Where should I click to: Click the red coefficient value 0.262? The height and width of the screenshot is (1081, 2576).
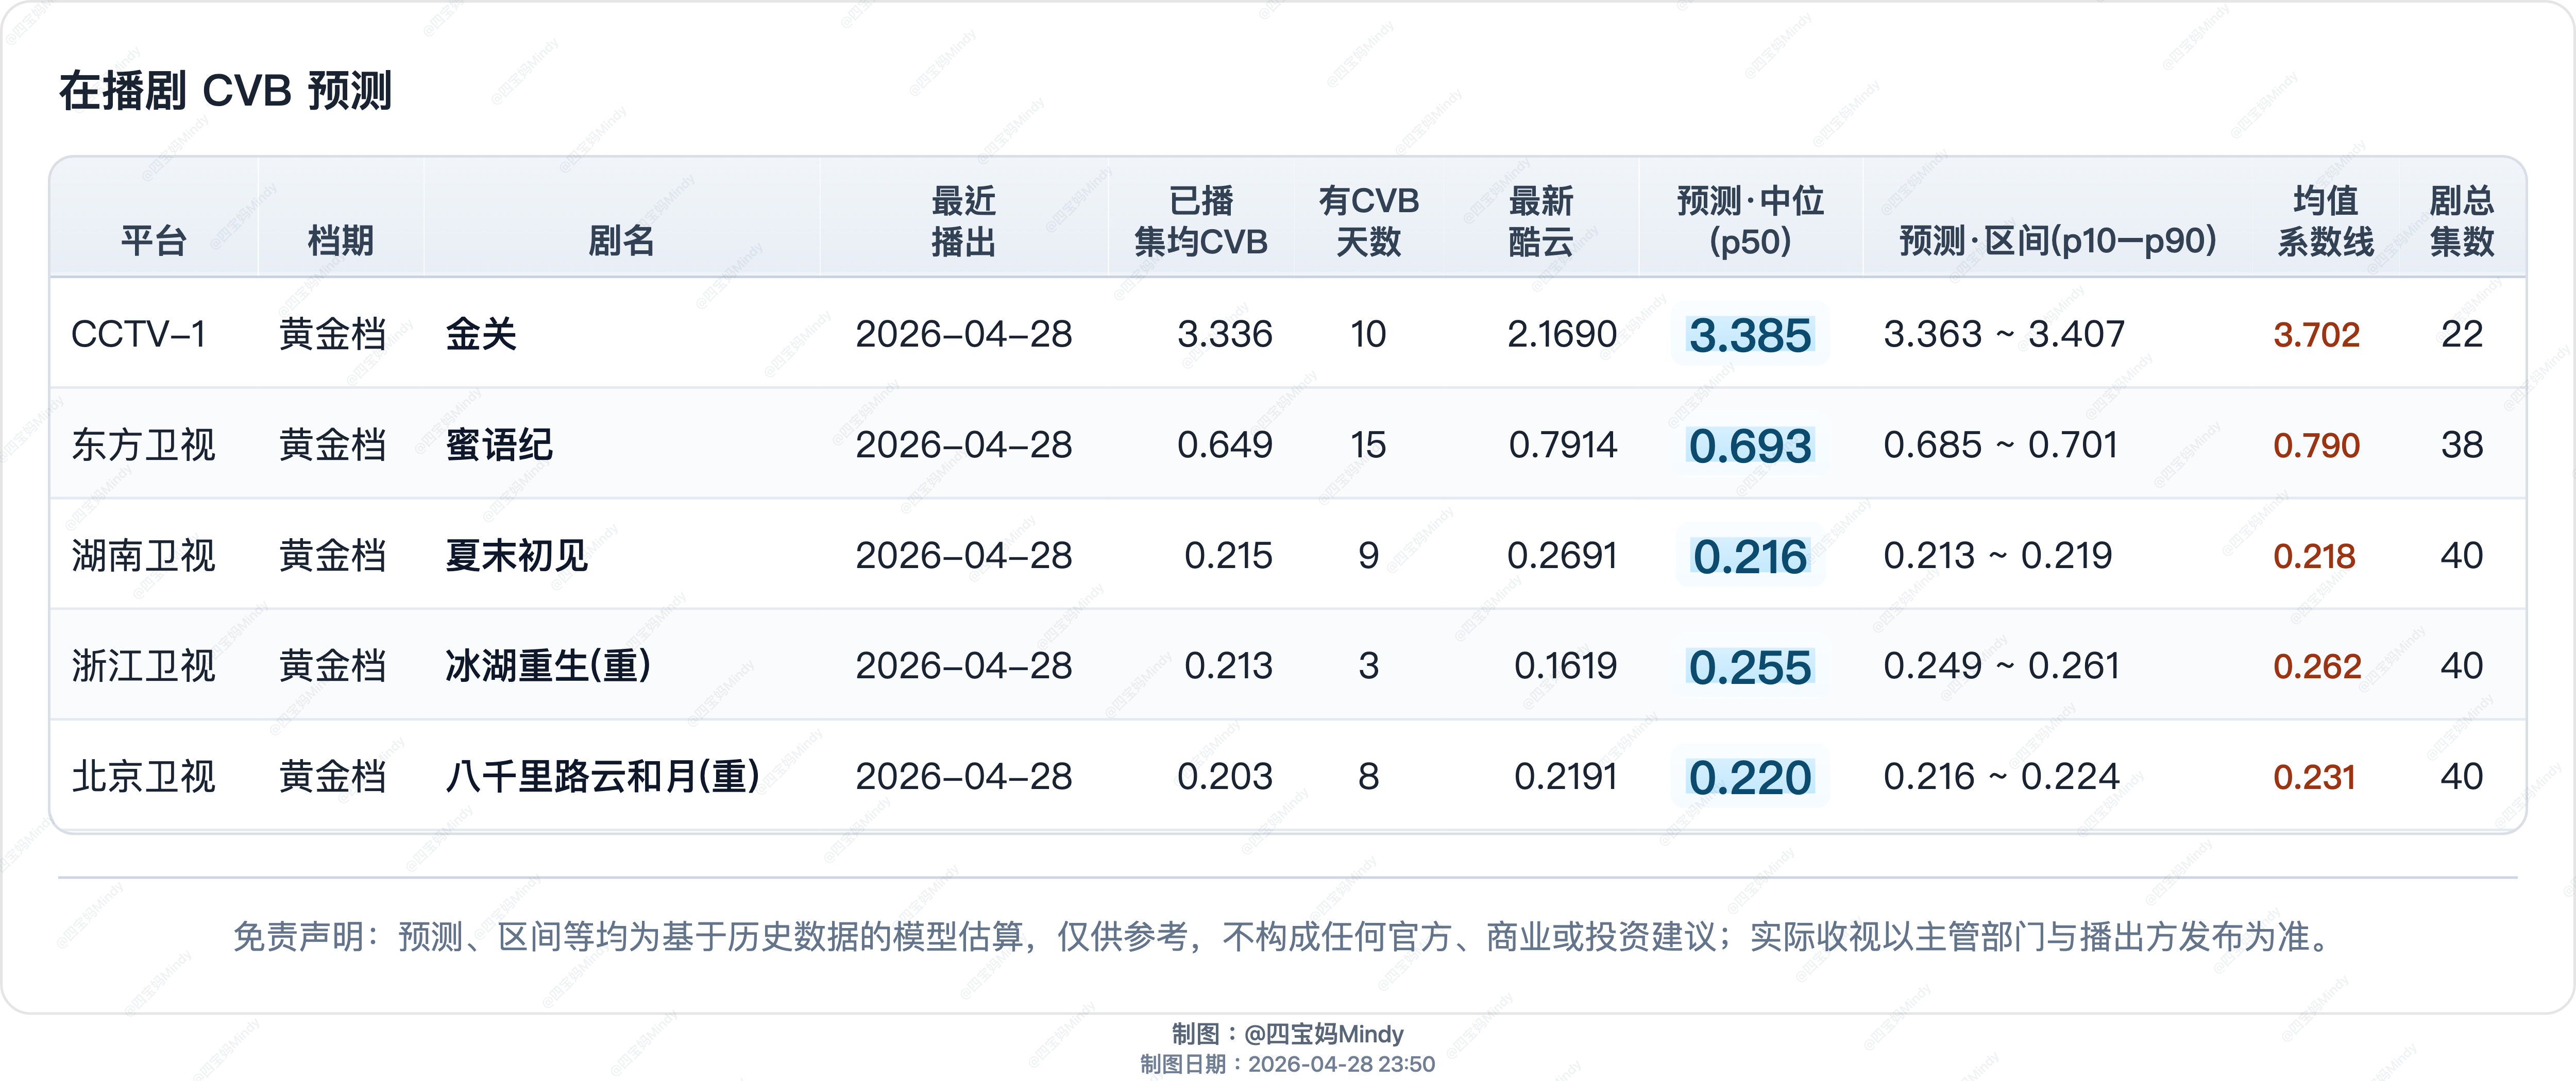click(2317, 667)
